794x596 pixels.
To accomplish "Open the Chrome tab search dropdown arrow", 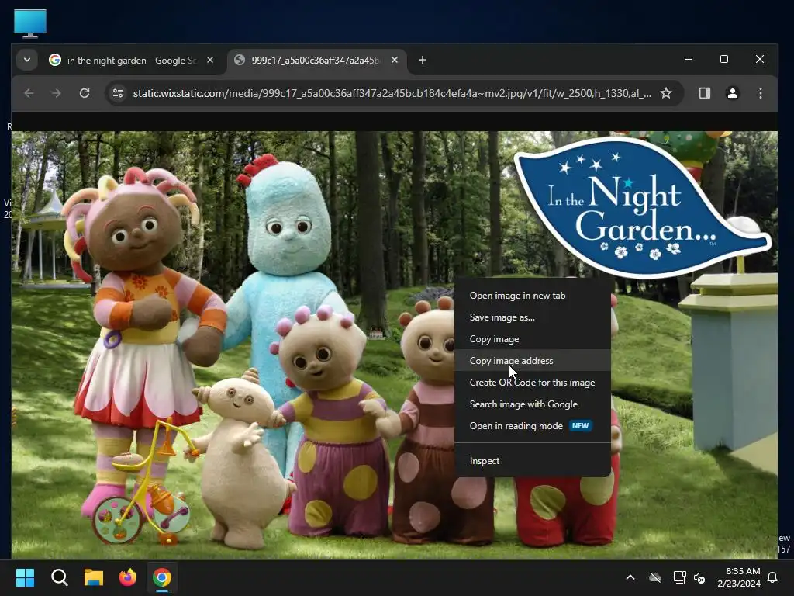I will click(27, 60).
